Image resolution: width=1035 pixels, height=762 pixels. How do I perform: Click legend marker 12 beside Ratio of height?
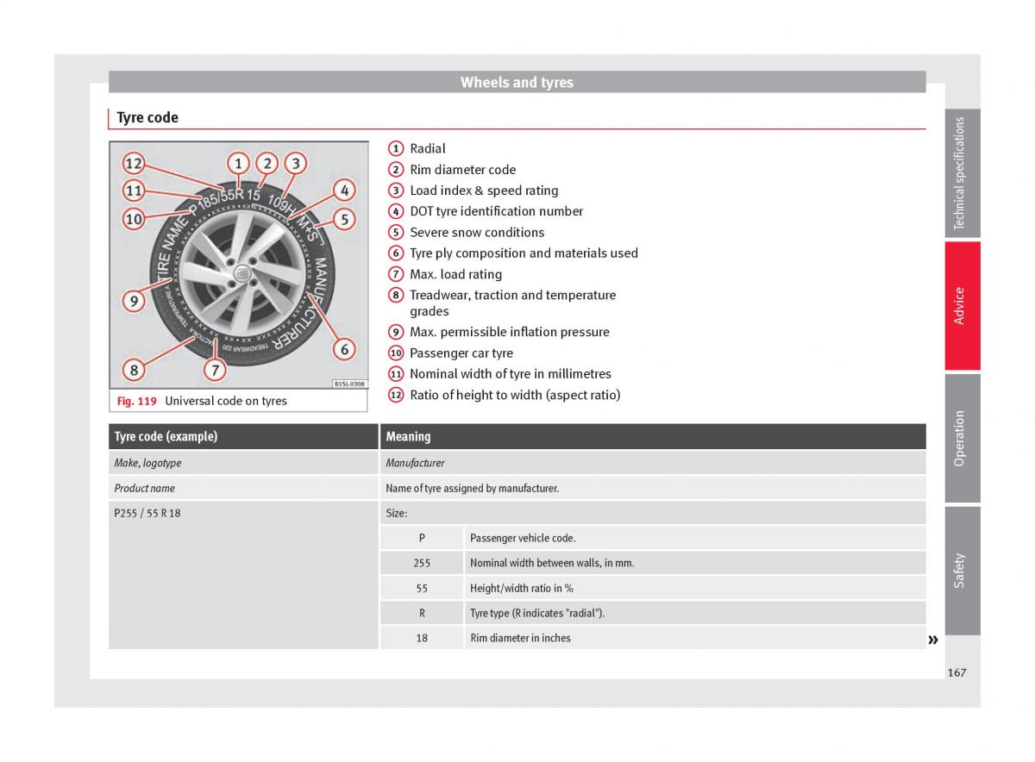click(x=396, y=395)
